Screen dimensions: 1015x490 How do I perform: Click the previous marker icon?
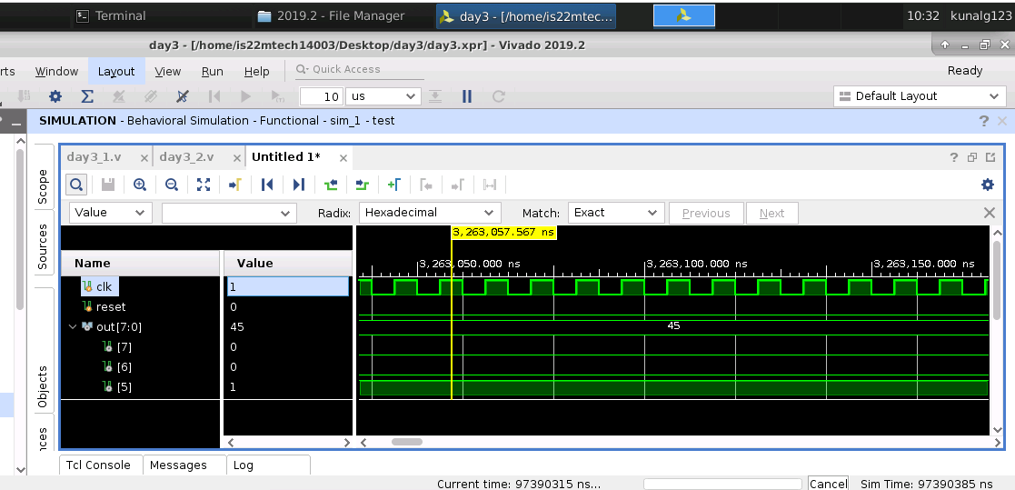point(426,185)
